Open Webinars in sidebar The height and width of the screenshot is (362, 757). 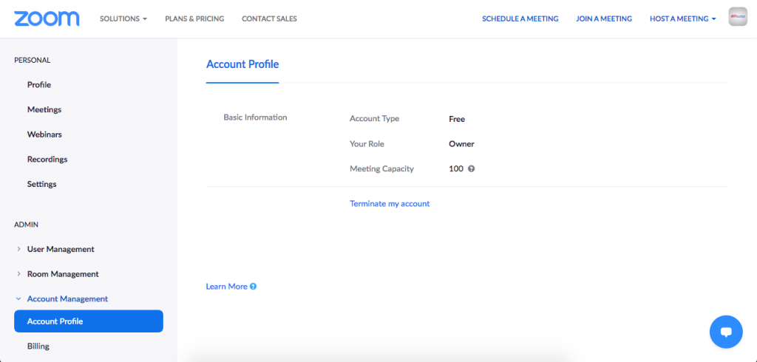[44, 134]
